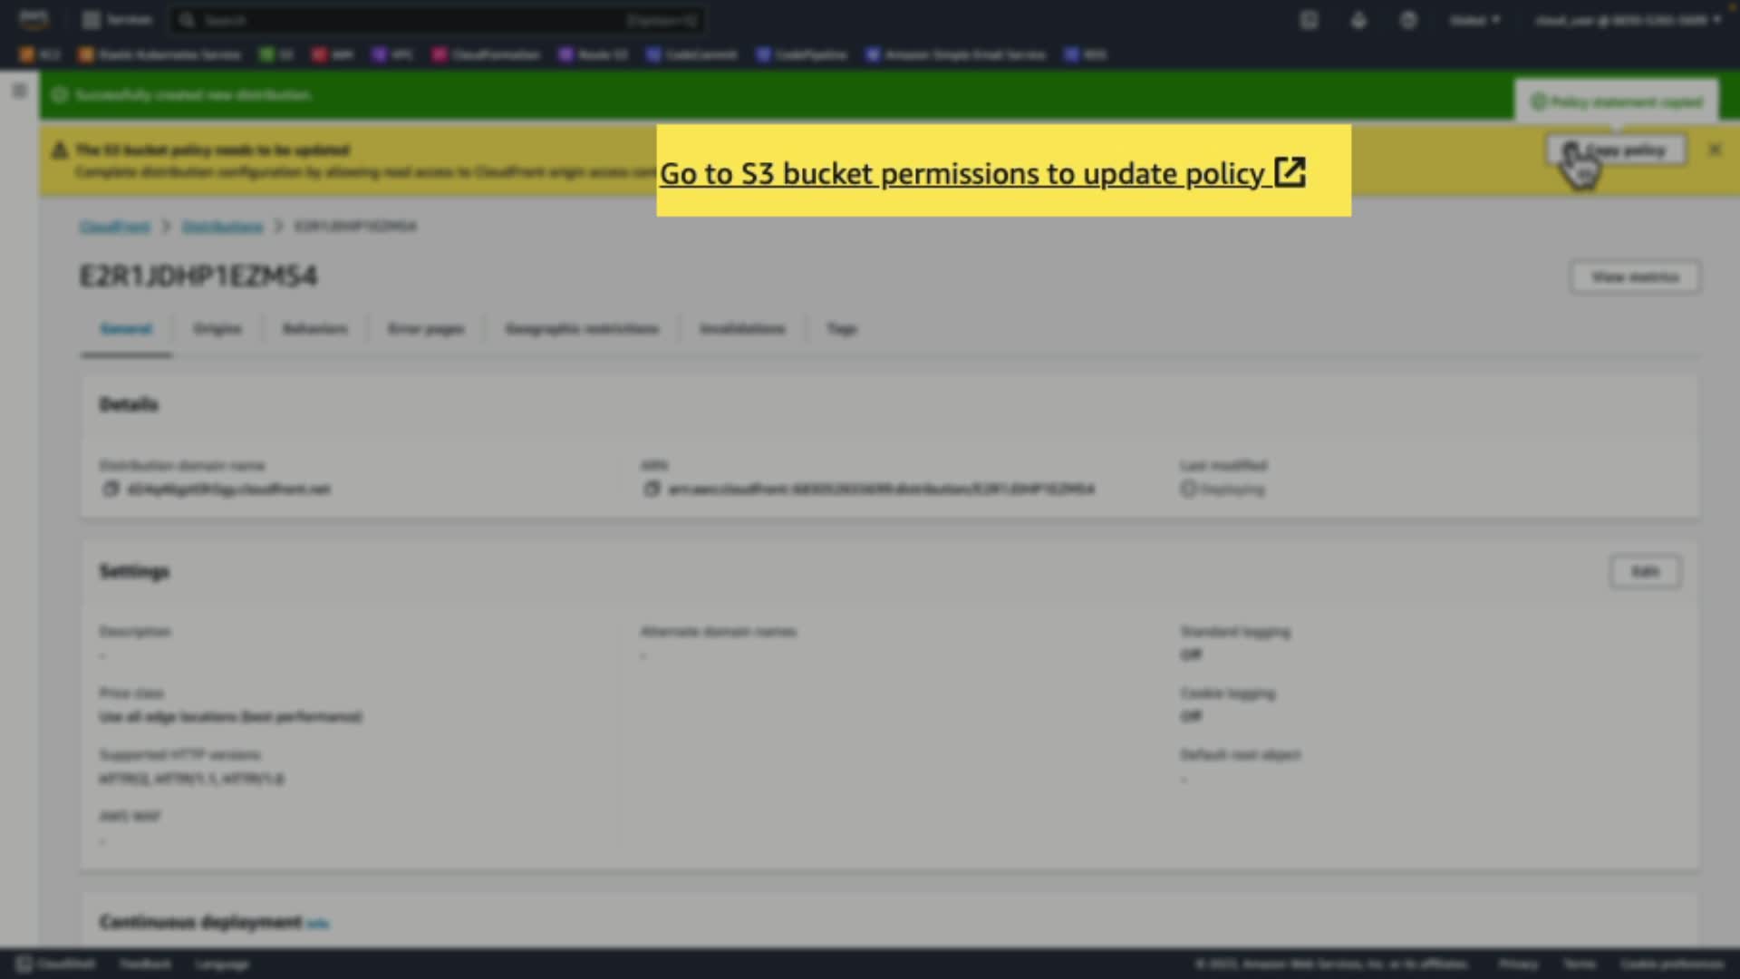This screenshot has width=1740, height=979.
Task: Click the AWS logo in the header
Action: 34,19
